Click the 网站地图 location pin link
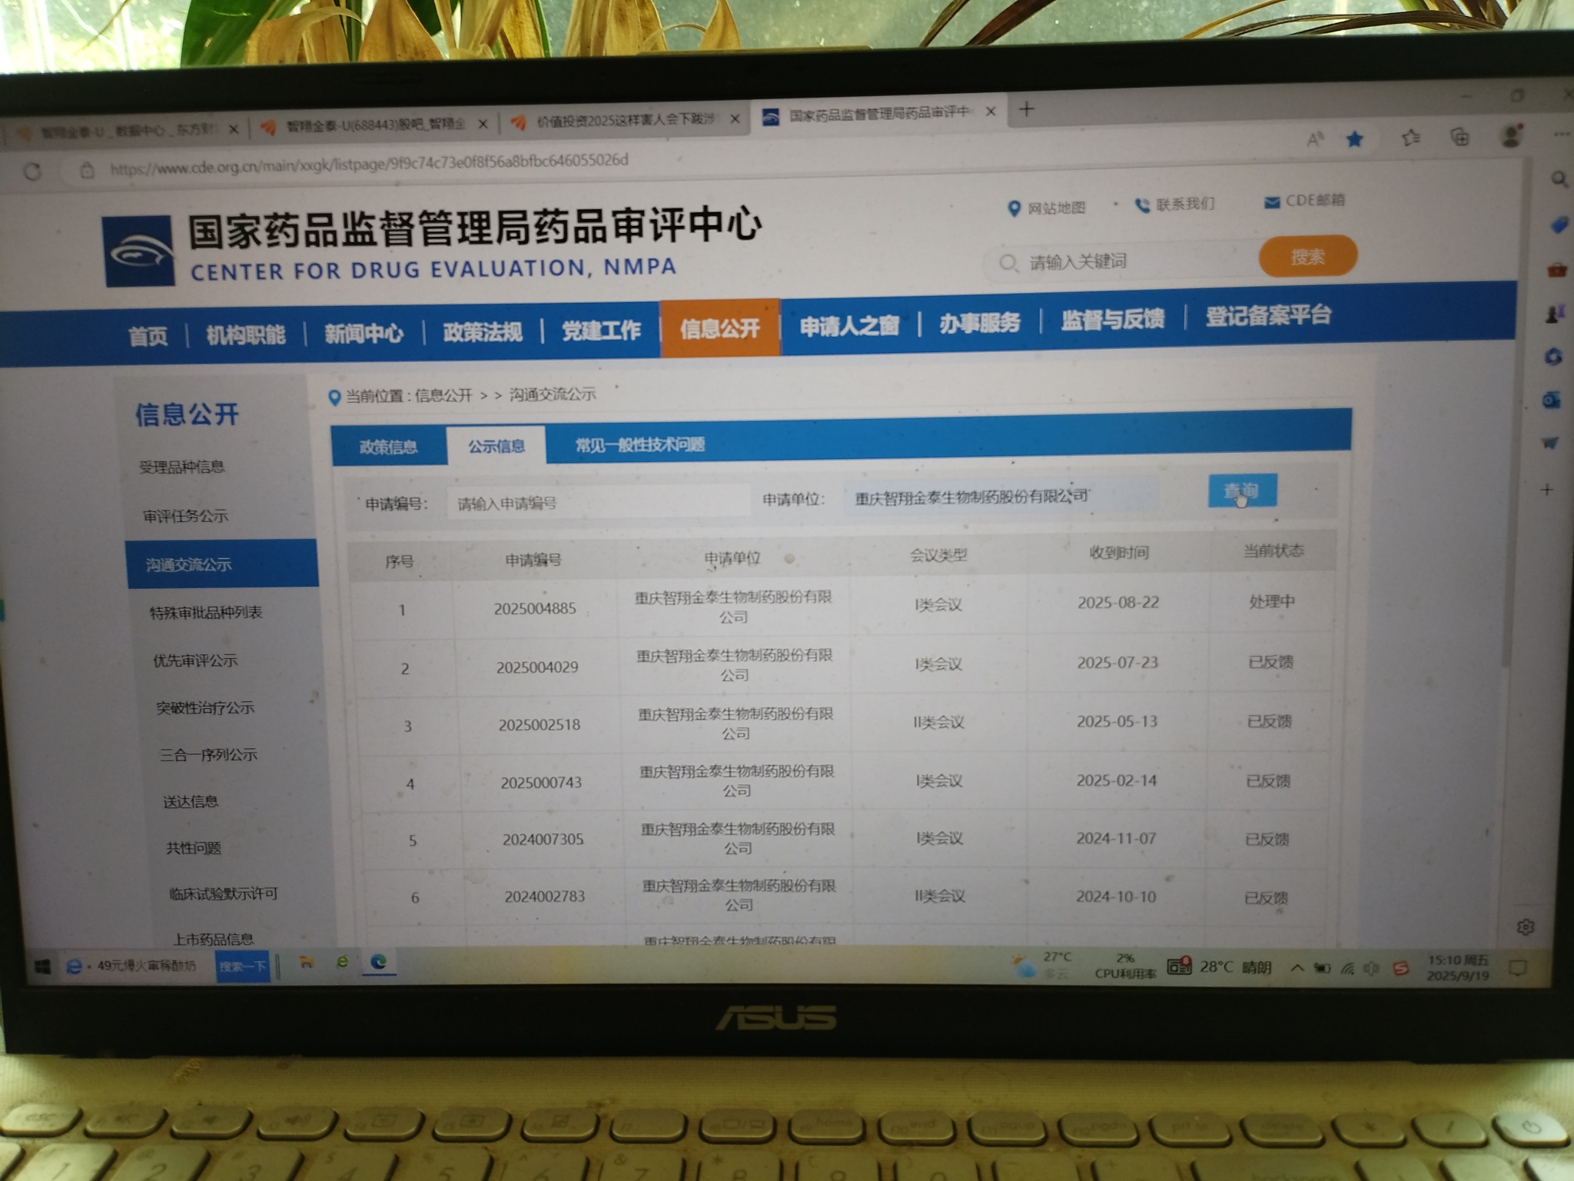This screenshot has width=1574, height=1181. pos(1046,208)
